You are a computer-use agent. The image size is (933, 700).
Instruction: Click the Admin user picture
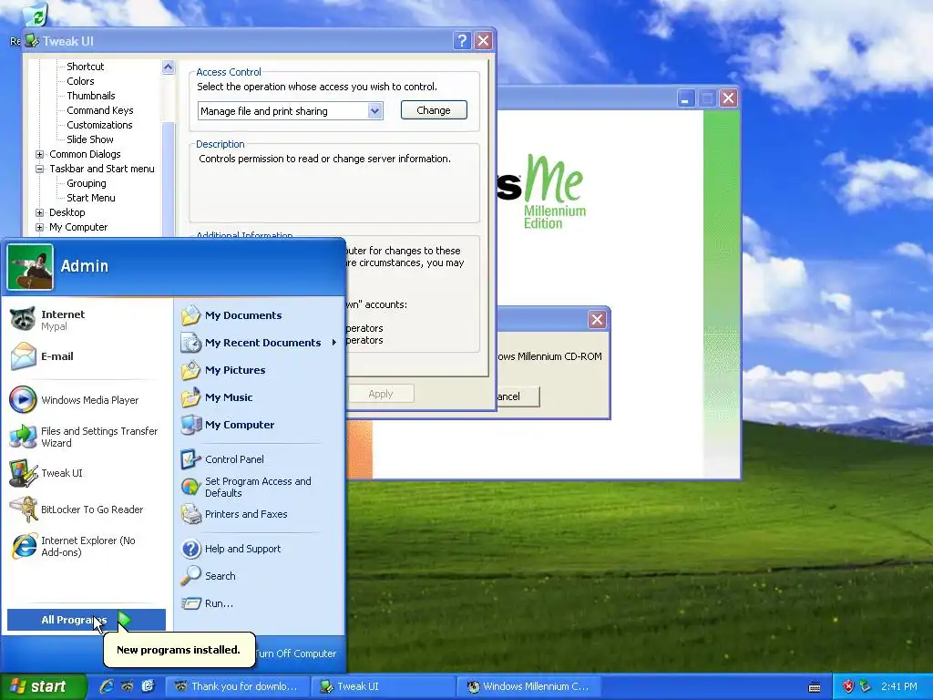tap(30, 267)
